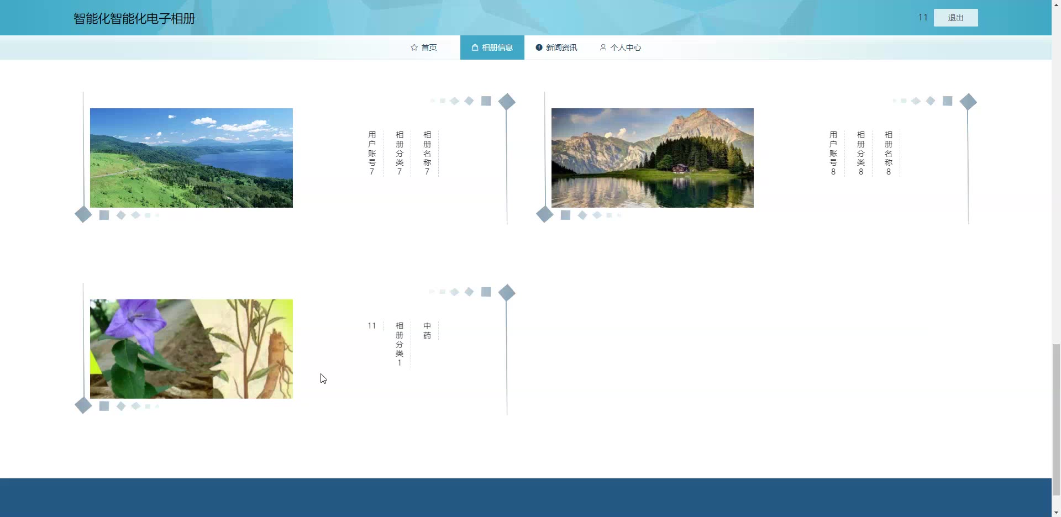Click the 相册分类8 text
This screenshot has height=517, width=1061.
tap(861, 154)
